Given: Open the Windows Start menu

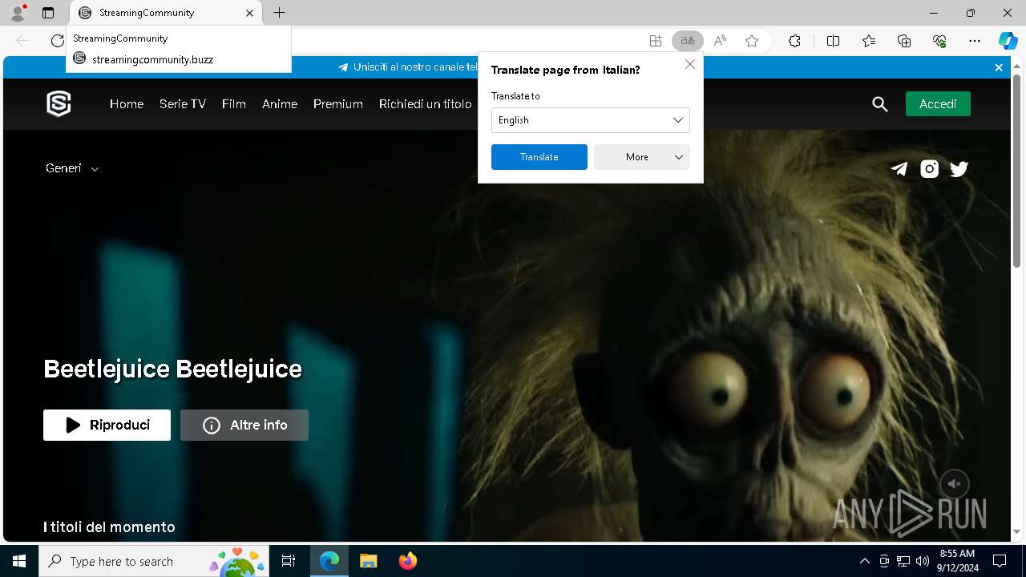Looking at the screenshot, I should pos(19,561).
